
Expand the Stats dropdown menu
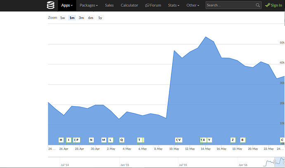click(175, 5)
